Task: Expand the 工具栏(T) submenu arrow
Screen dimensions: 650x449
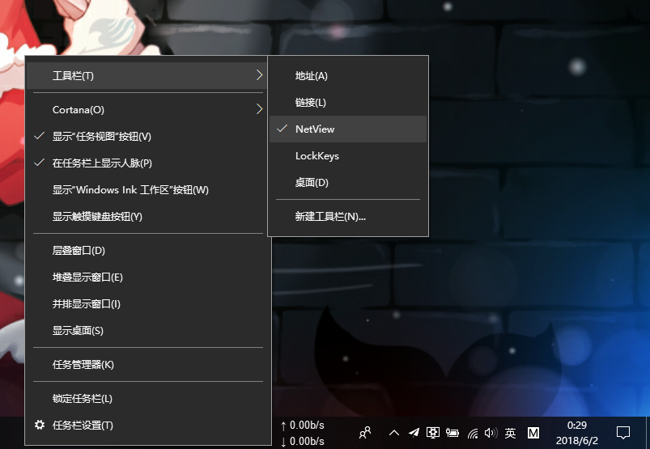Action: click(260, 75)
